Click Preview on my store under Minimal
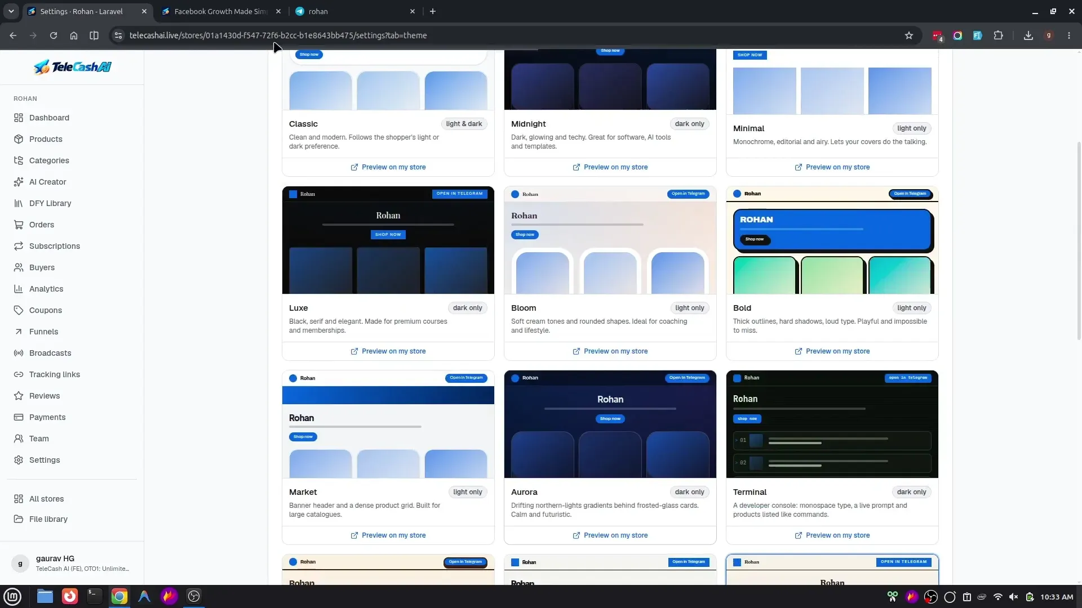1082x608 pixels. [x=832, y=167]
